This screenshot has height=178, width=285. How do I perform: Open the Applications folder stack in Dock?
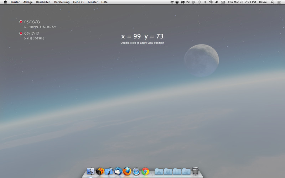[159, 172]
